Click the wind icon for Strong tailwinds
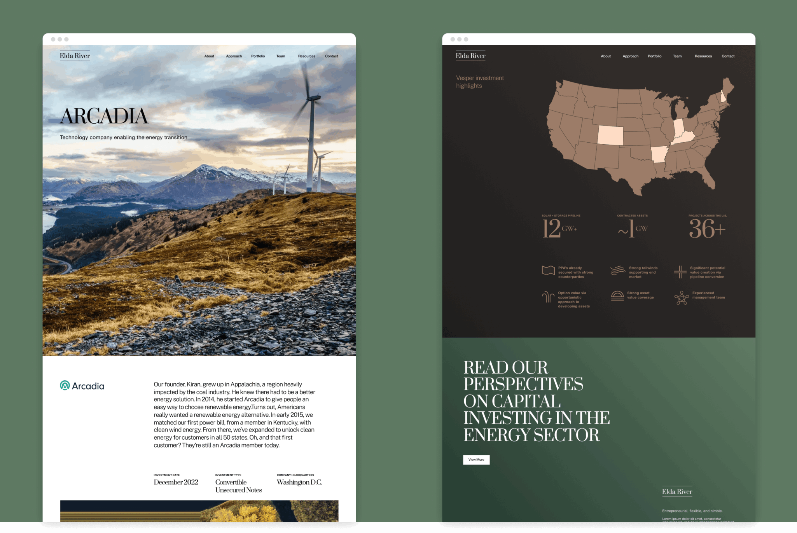The image size is (797, 533). [617, 270]
